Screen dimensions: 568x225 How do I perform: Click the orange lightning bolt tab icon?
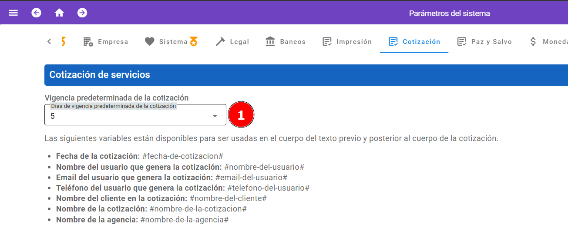tap(63, 42)
